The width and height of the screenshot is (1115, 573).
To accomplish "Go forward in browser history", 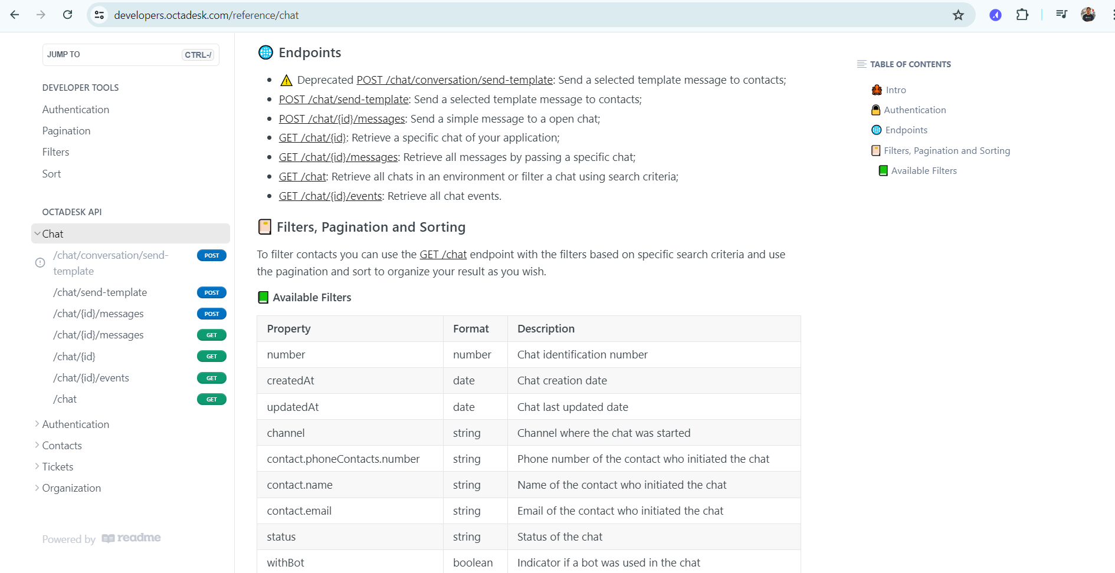I will click(x=41, y=15).
